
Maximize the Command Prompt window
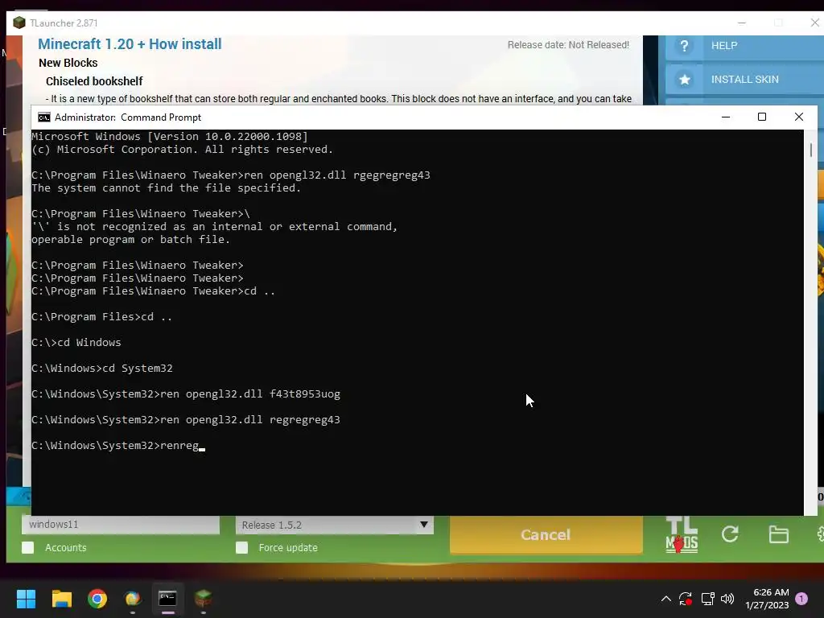pos(762,117)
